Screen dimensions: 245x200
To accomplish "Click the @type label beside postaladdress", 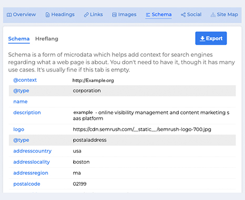I will (x=21, y=140).
